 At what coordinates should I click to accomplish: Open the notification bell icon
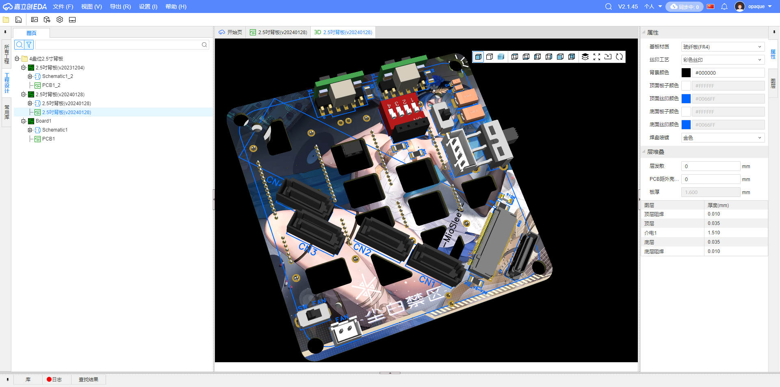(724, 6)
